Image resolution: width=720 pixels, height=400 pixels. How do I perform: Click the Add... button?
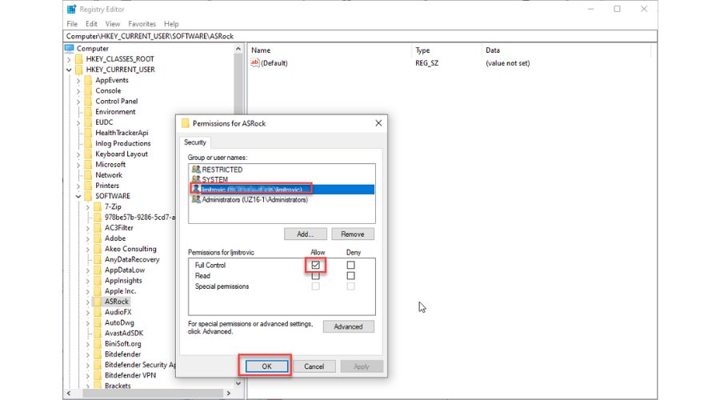306,234
